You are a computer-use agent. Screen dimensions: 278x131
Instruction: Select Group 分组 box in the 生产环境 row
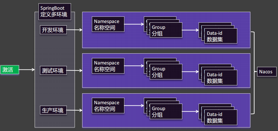[x=166, y=111]
